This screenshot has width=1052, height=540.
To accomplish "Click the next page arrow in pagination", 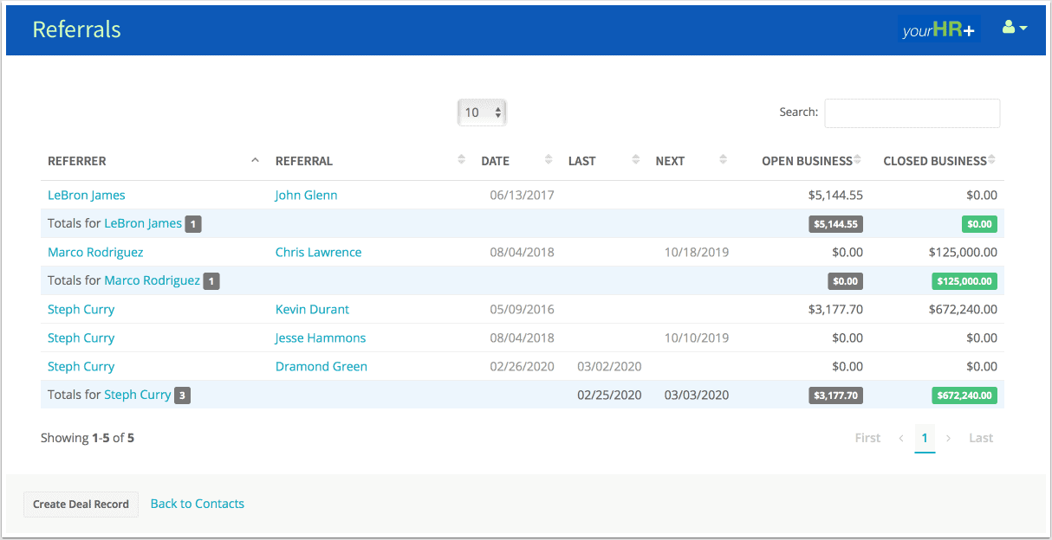I will pyautogui.click(x=948, y=438).
